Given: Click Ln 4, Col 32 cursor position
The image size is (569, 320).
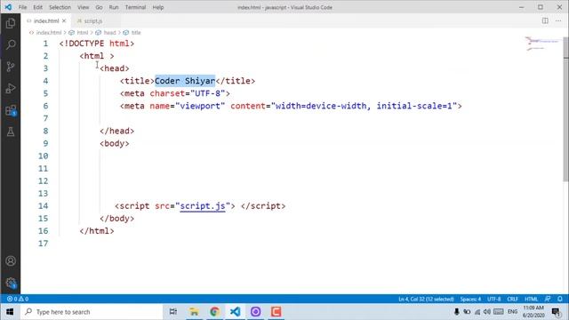Looking at the screenshot, I should [x=426, y=299].
